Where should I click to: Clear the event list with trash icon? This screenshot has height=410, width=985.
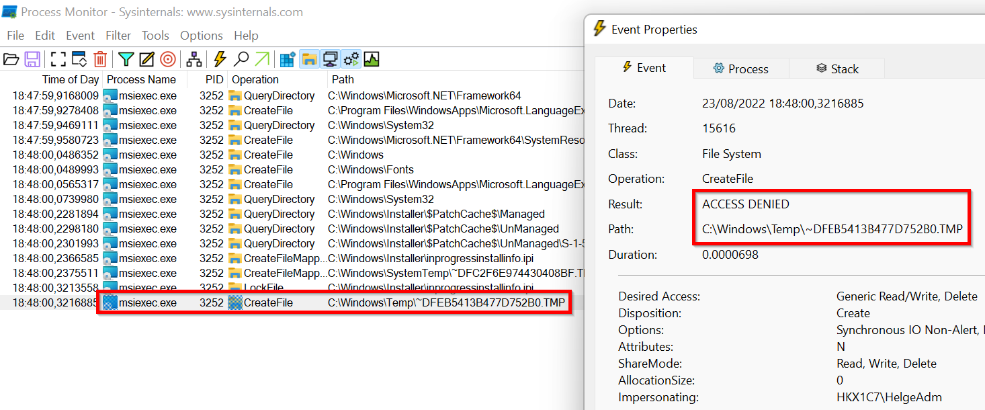[x=100, y=59]
